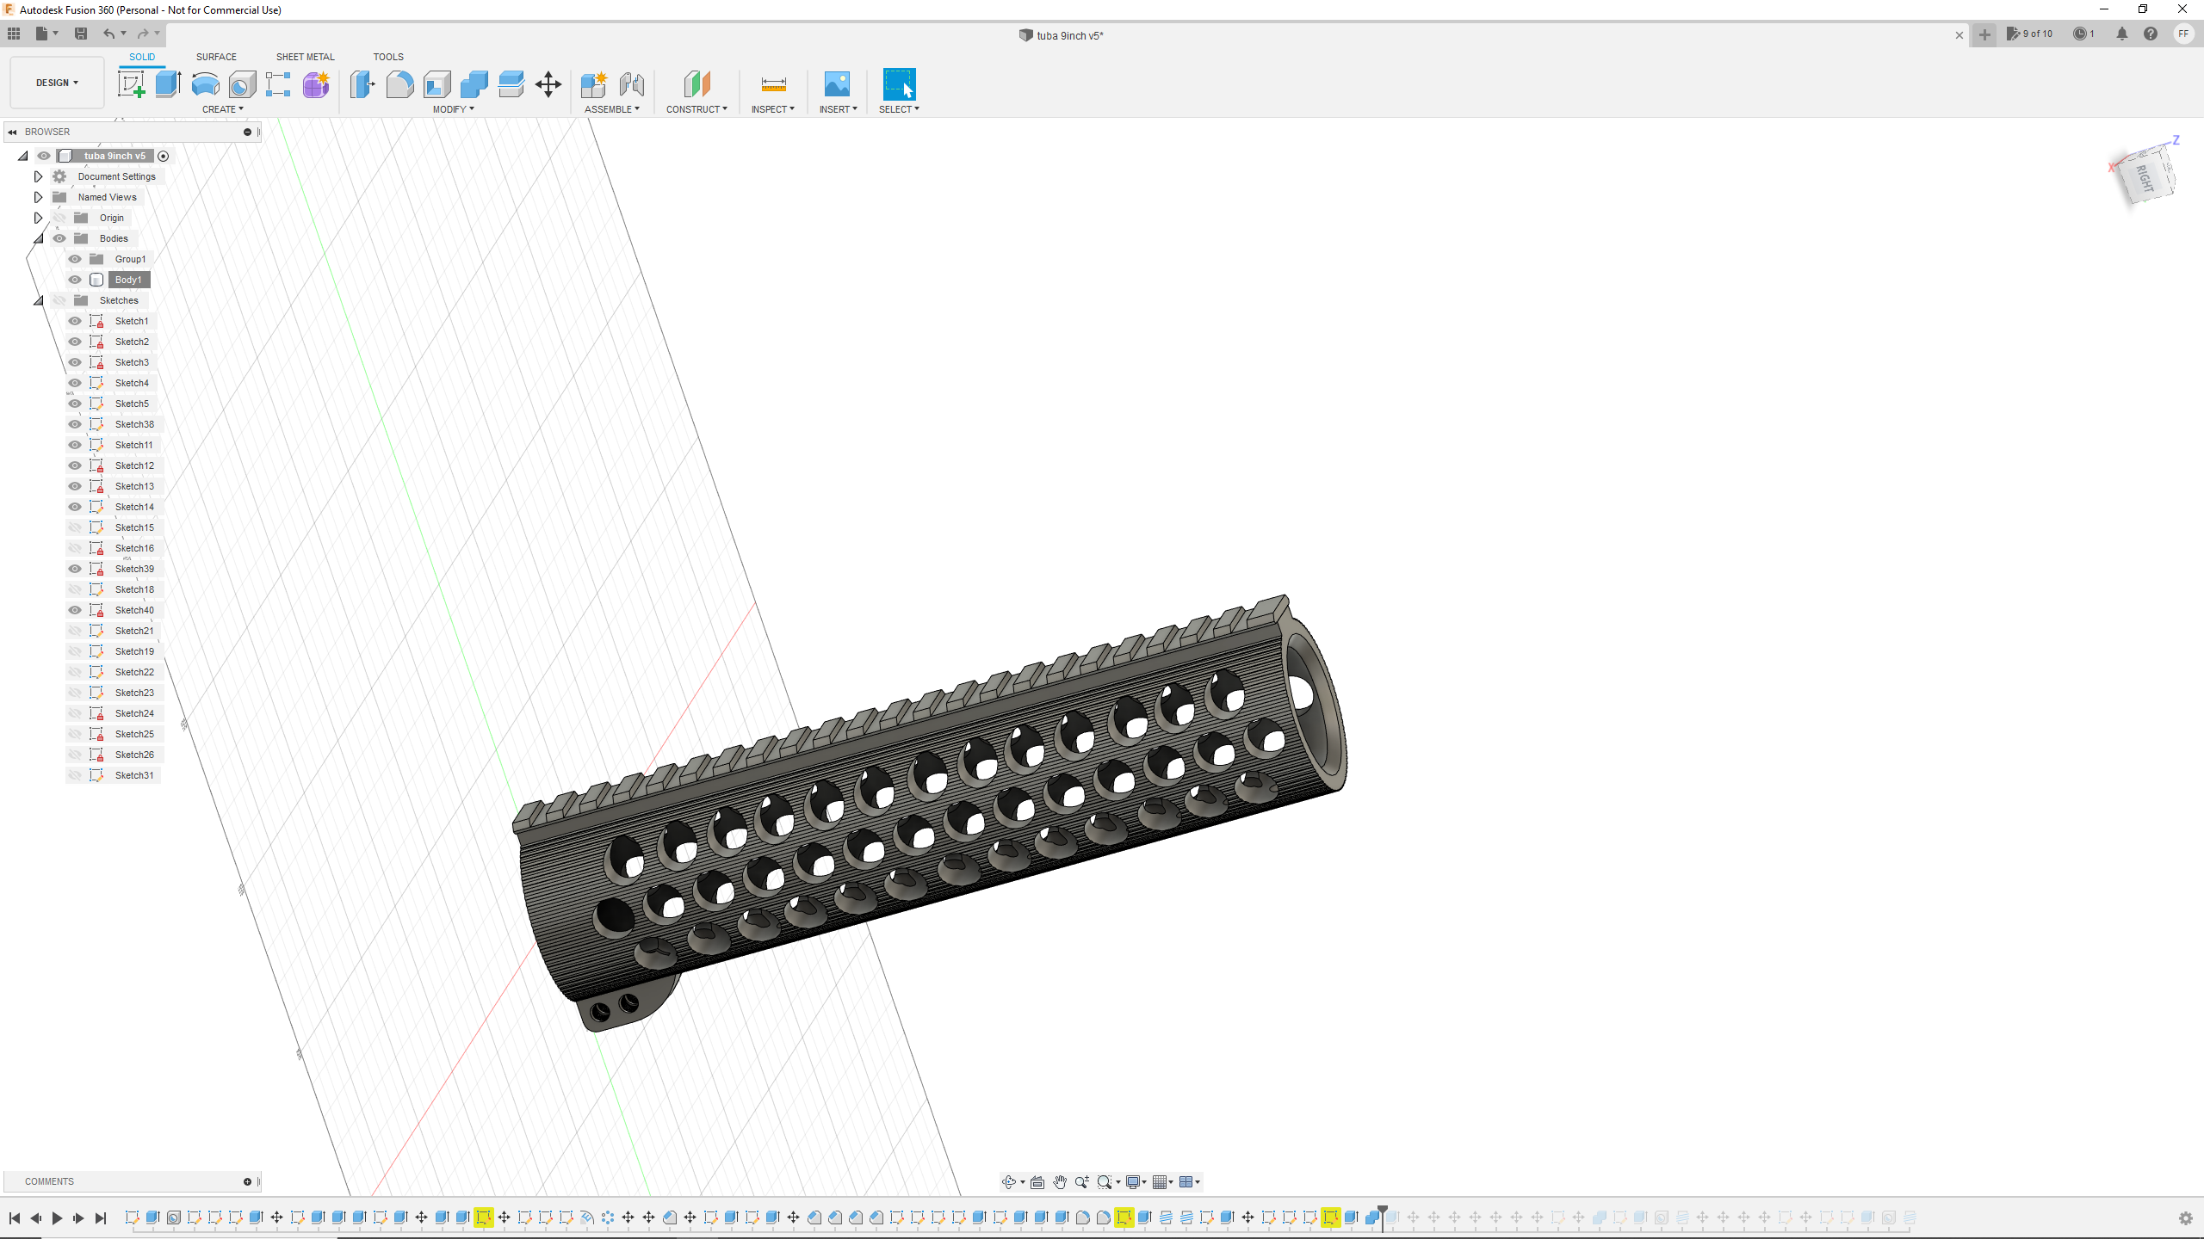2204x1239 pixels.
Task: Launch the Measure tool under Inspect
Action: point(772,84)
